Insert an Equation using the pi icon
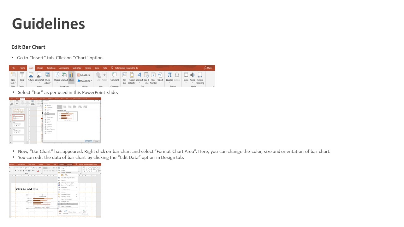The width and height of the screenshot is (404, 227). pyautogui.click(x=169, y=77)
